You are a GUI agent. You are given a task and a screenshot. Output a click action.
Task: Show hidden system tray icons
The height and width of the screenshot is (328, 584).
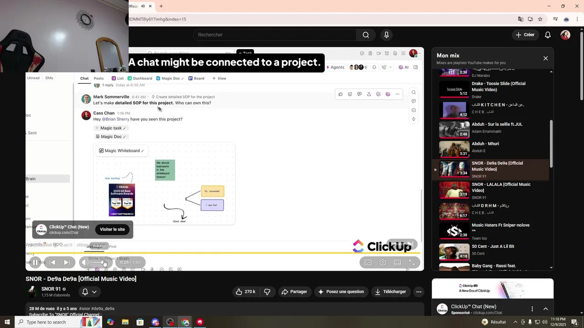[x=515, y=322]
